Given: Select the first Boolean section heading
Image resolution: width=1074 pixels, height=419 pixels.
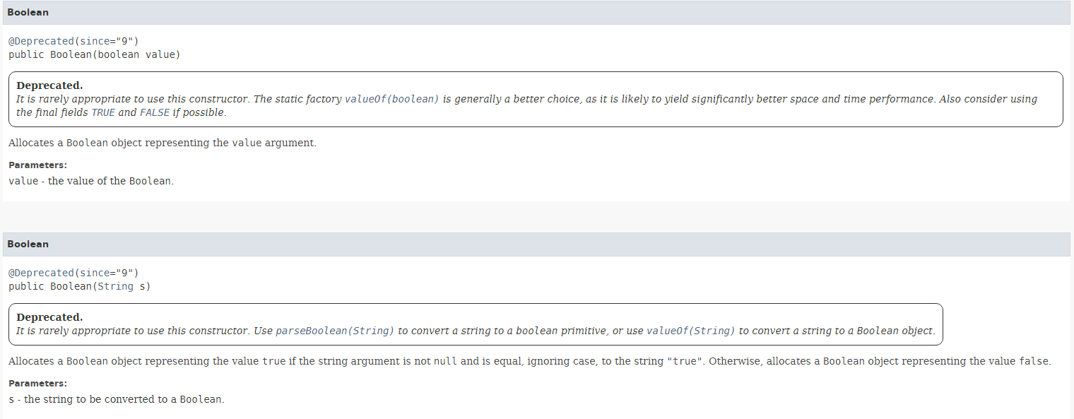Looking at the screenshot, I should click(x=28, y=13).
